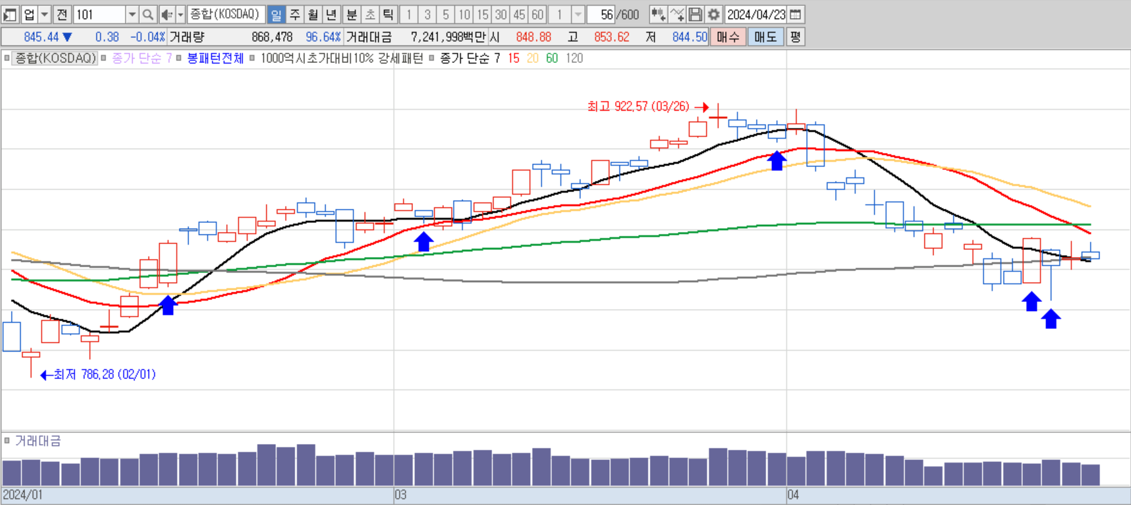The width and height of the screenshot is (1131, 505).
Task: Toggle the 거래대금 panel legend marker
Action: click(x=7, y=441)
